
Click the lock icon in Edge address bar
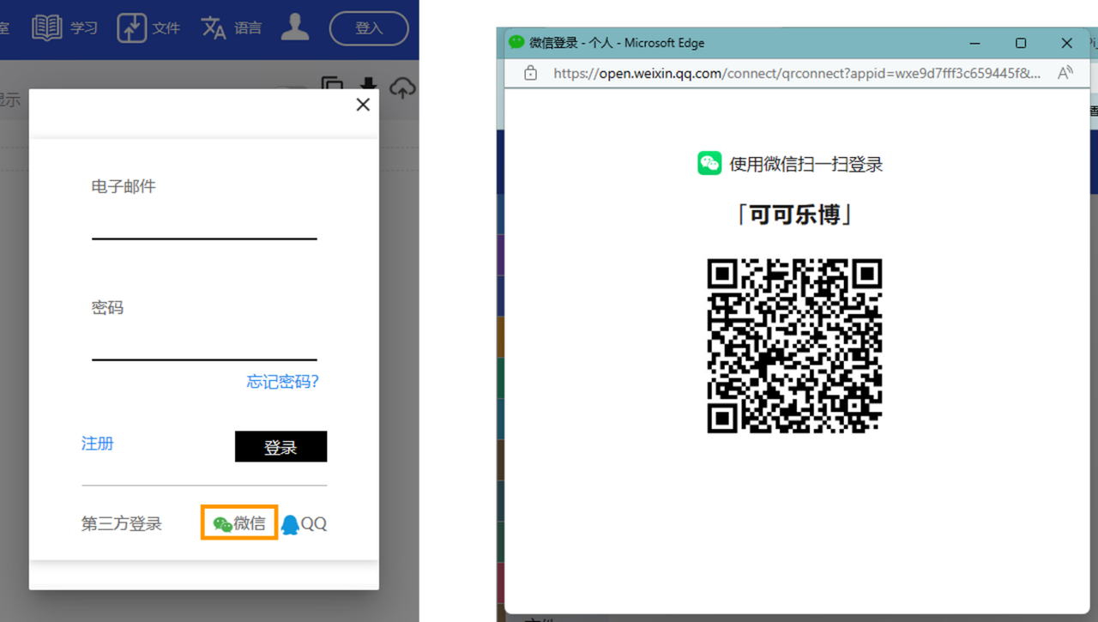530,73
